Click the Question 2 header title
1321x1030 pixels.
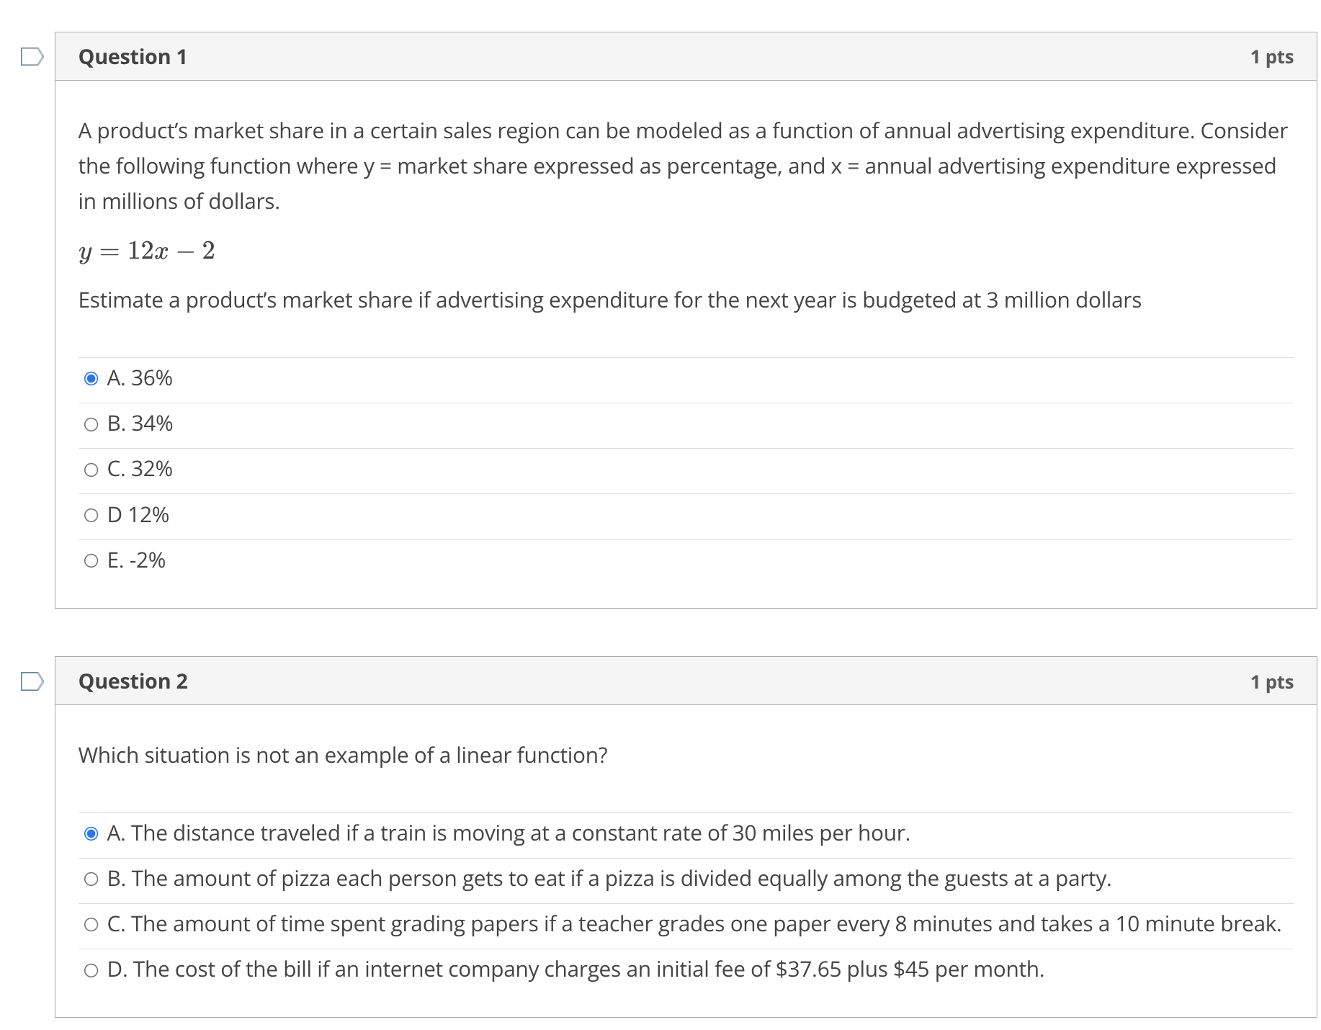pos(133,681)
